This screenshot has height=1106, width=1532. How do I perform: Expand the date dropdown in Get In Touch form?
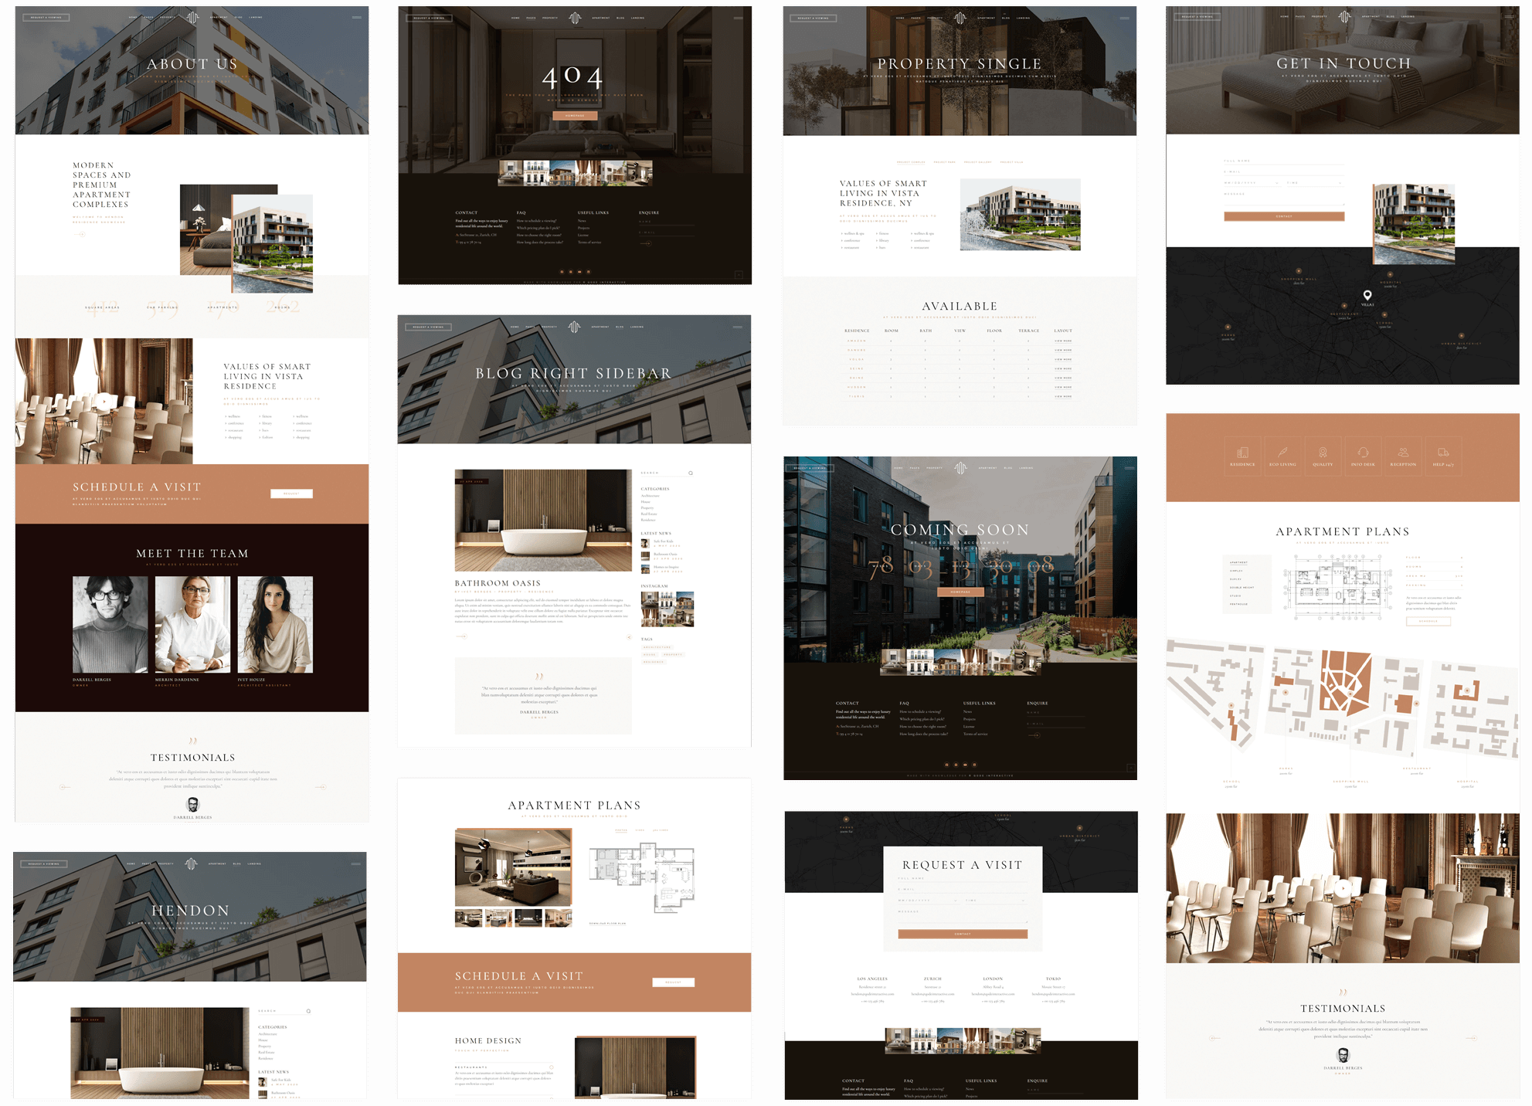pos(1253,183)
